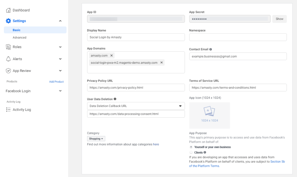Click the Privacy Policy URL field

click(136, 88)
